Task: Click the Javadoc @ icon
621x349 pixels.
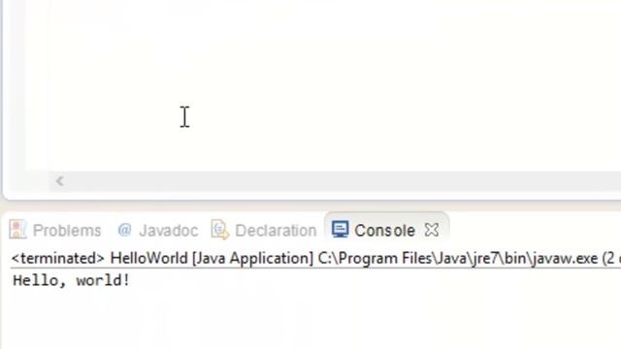Action: (124, 230)
